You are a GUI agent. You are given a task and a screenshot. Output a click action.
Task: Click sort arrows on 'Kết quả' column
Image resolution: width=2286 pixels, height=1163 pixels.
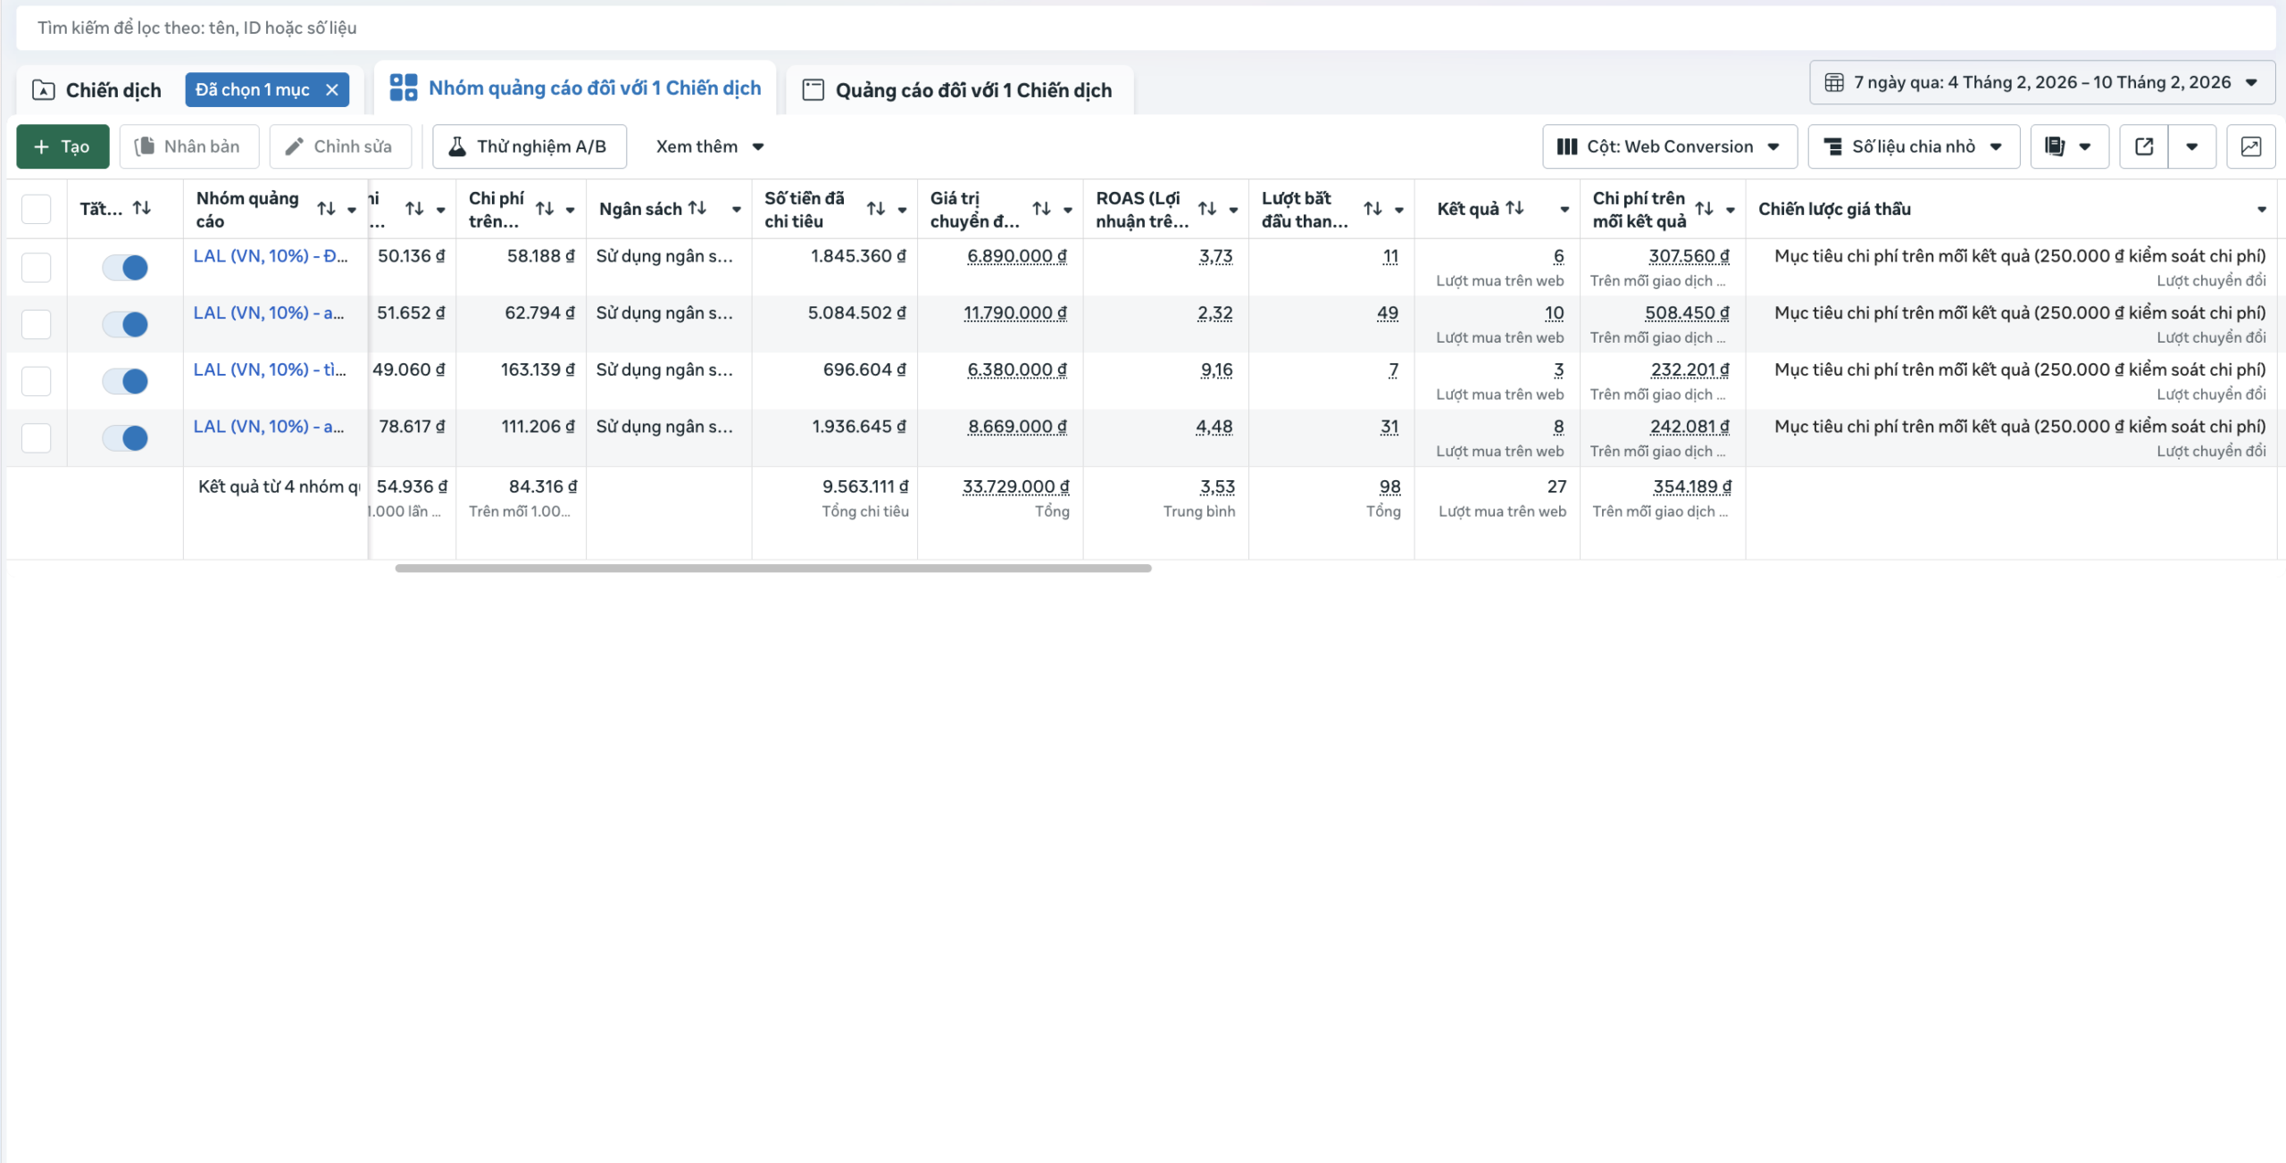1514,208
